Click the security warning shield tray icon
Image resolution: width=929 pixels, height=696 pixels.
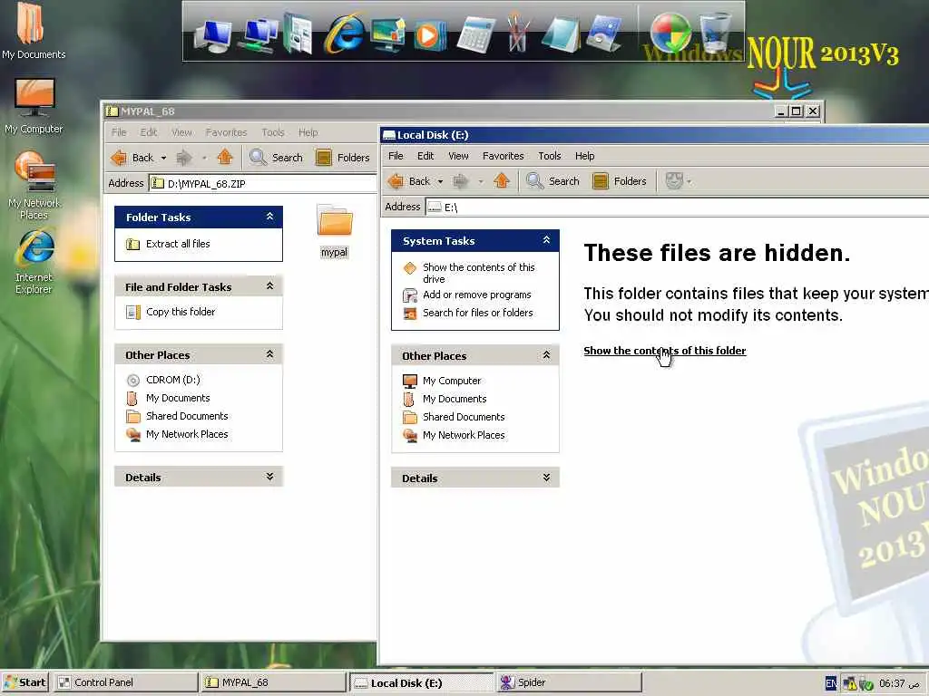(x=849, y=684)
